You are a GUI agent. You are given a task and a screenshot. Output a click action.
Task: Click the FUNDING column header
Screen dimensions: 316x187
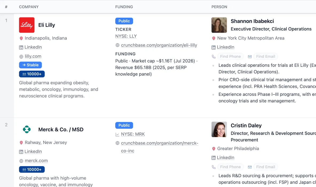coord(124,7)
